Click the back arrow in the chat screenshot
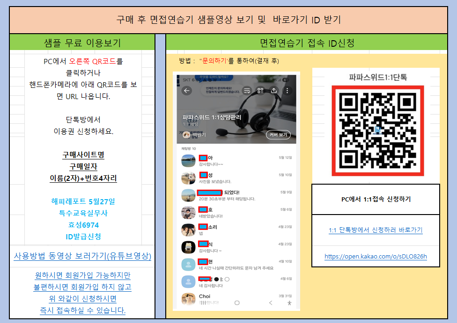The image size is (457, 323). [187, 91]
